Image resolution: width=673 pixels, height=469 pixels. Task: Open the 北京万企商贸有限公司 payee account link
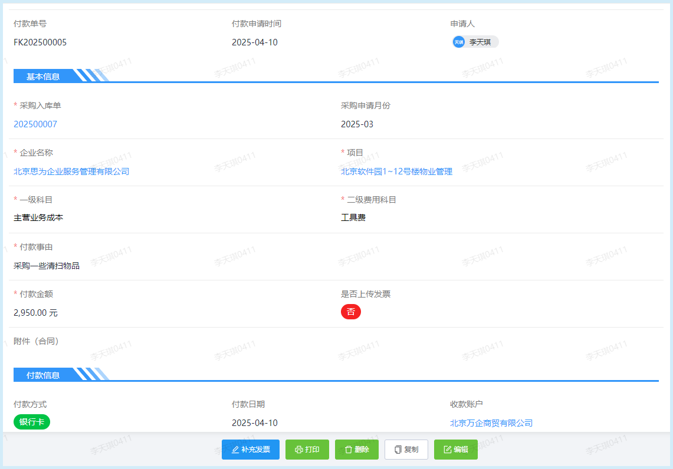tap(490, 422)
